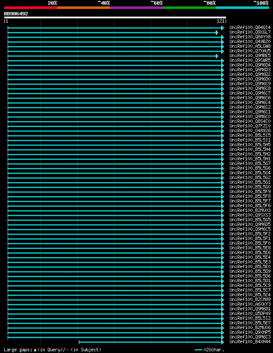The height and width of the screenshot is (353, 273).
Task: Select the UniRef100_Q9XHP5 label
Action: tap(250, 332)
